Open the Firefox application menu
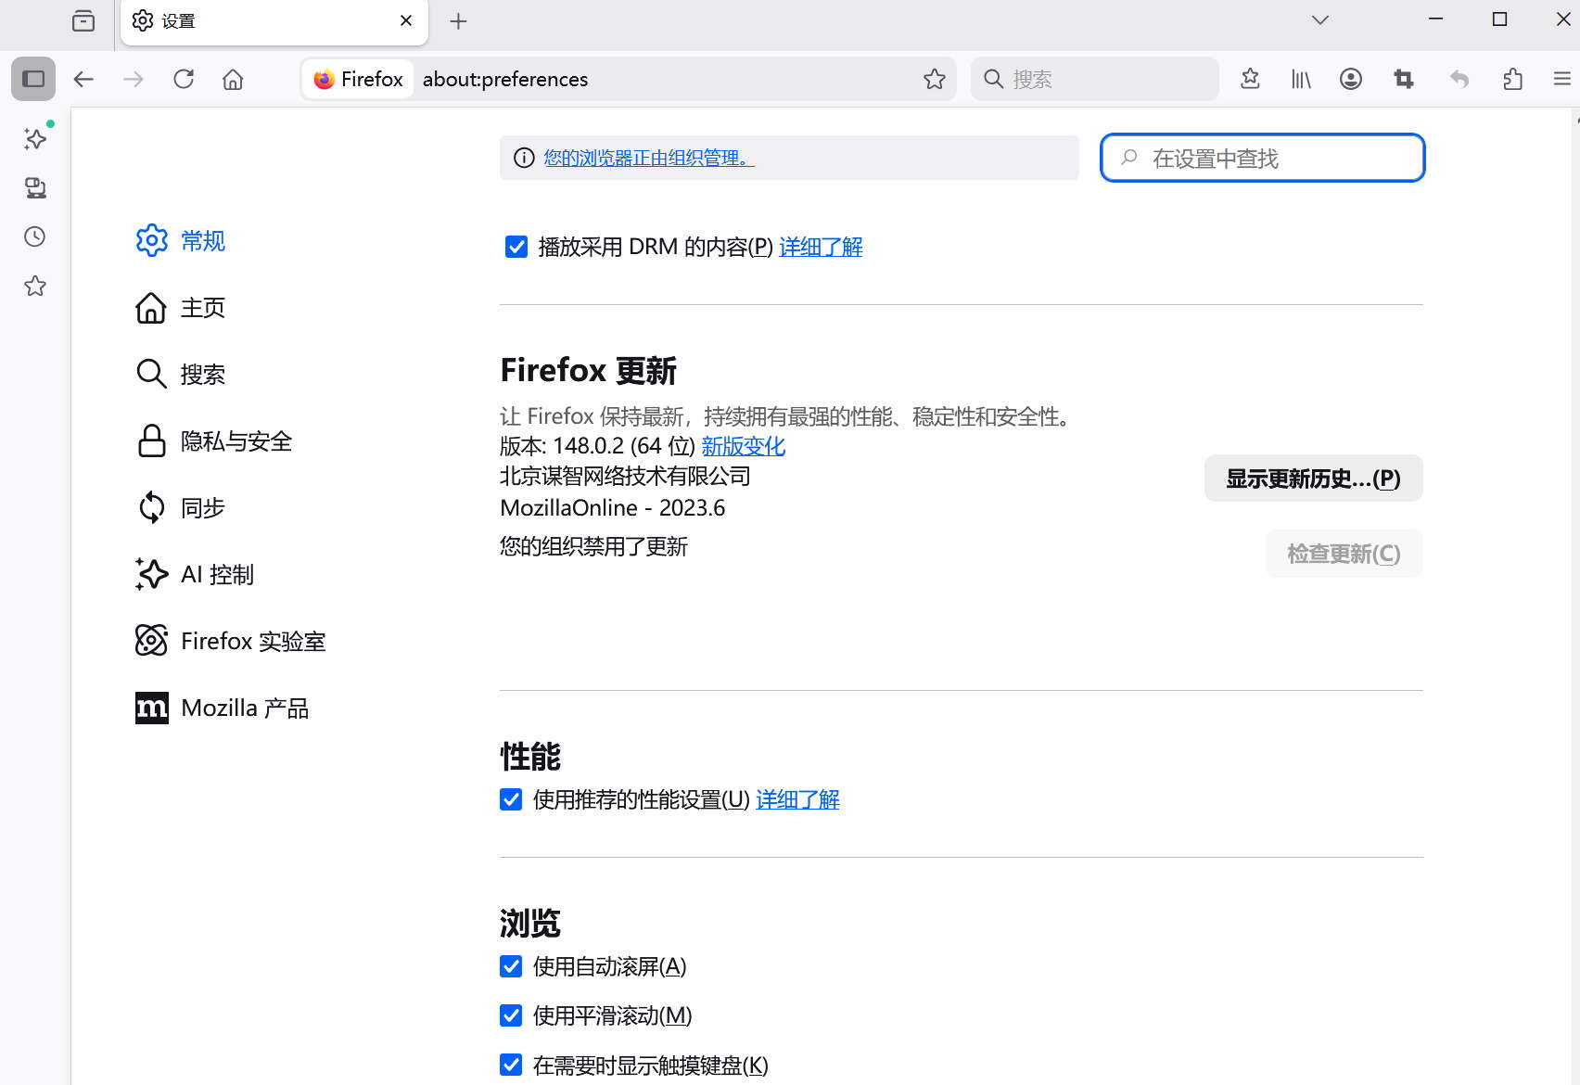 click(1562, 79)
